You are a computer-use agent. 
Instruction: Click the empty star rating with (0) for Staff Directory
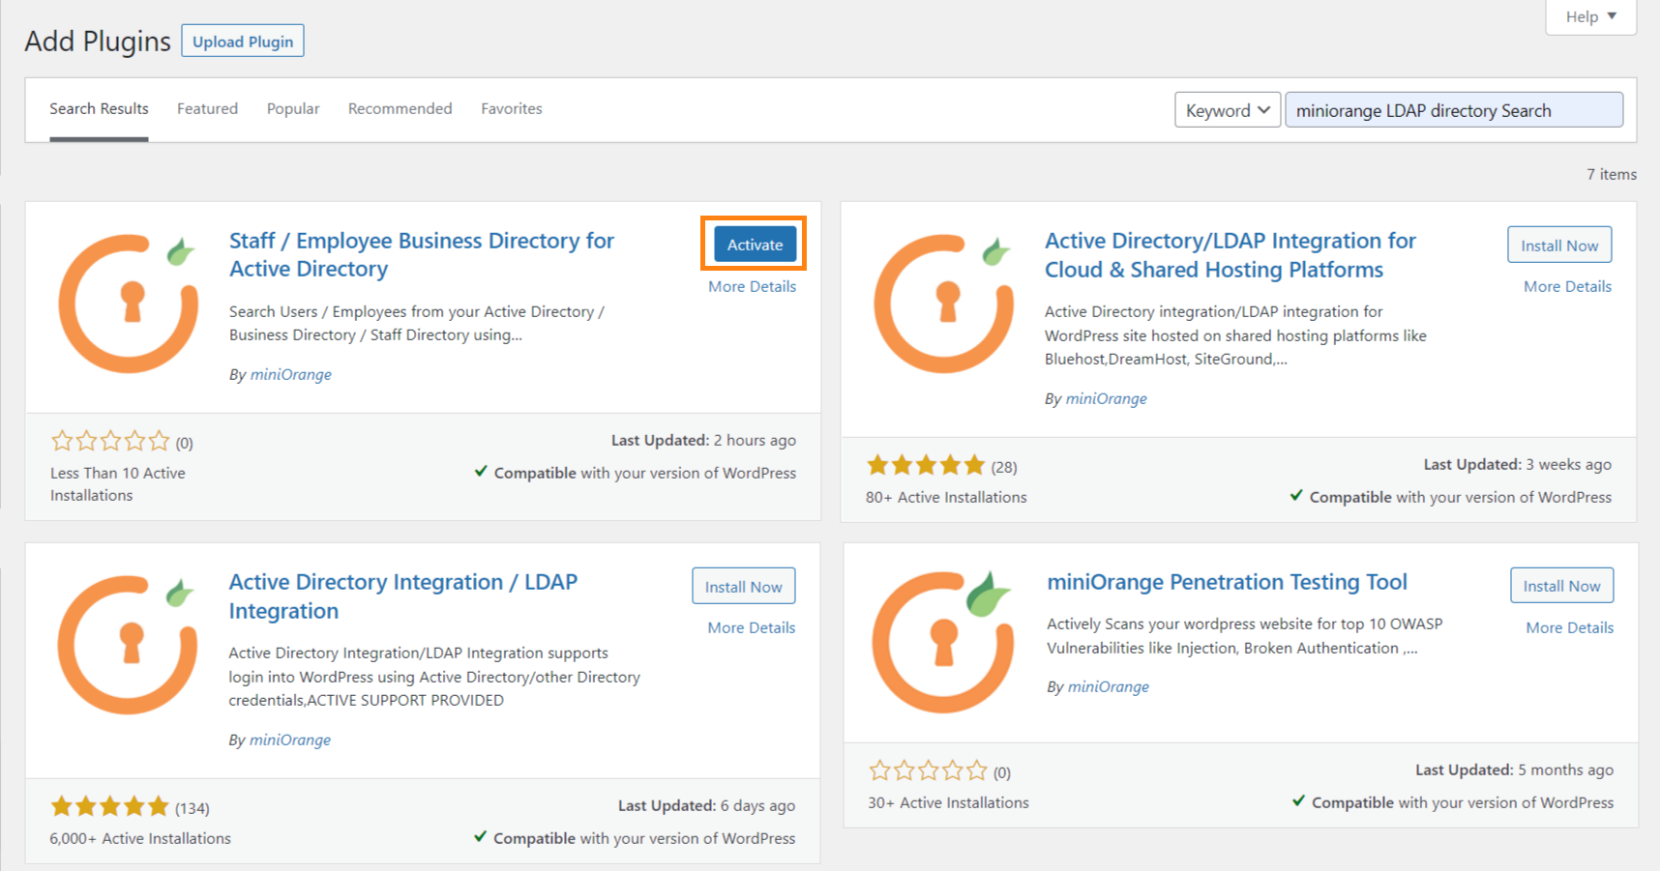122,442
